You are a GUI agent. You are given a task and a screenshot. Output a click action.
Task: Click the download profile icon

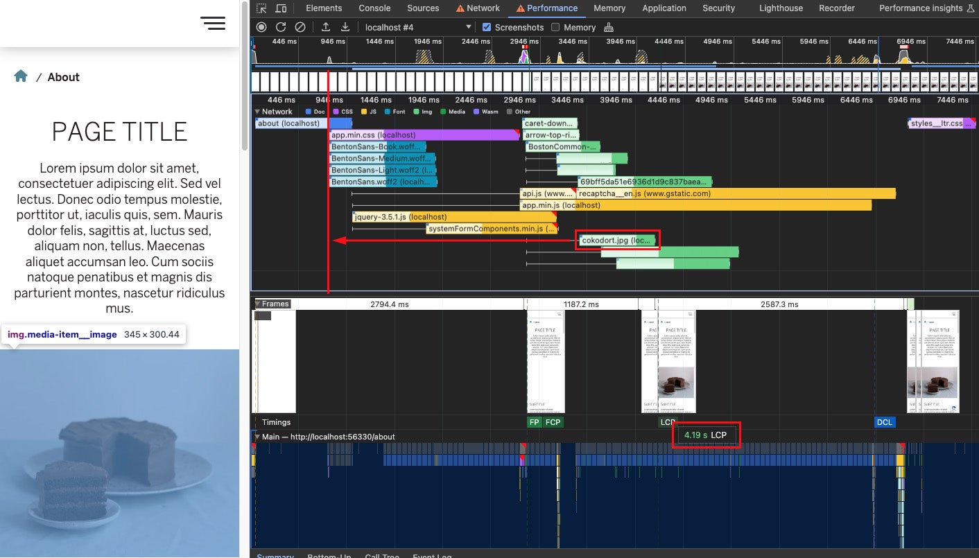[x=345, y=27]
